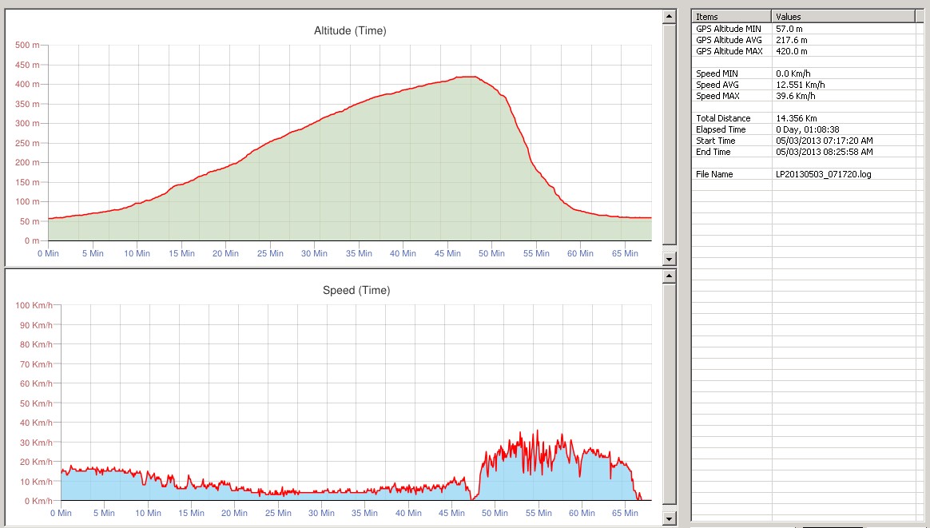The image size is (930, 528).
Task: Click the end time 08:25:58 AM value
Action: pyautogui.click(x=825, y=152)
